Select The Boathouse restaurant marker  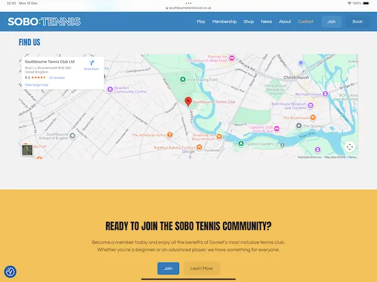(313, 118)
